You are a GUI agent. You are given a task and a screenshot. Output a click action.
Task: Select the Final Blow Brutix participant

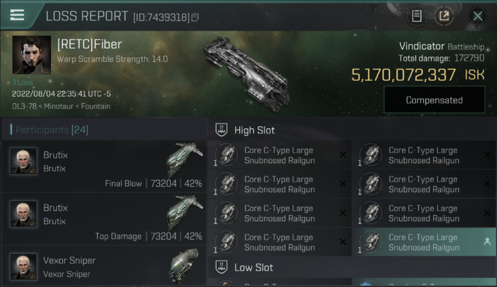point(104,166)
